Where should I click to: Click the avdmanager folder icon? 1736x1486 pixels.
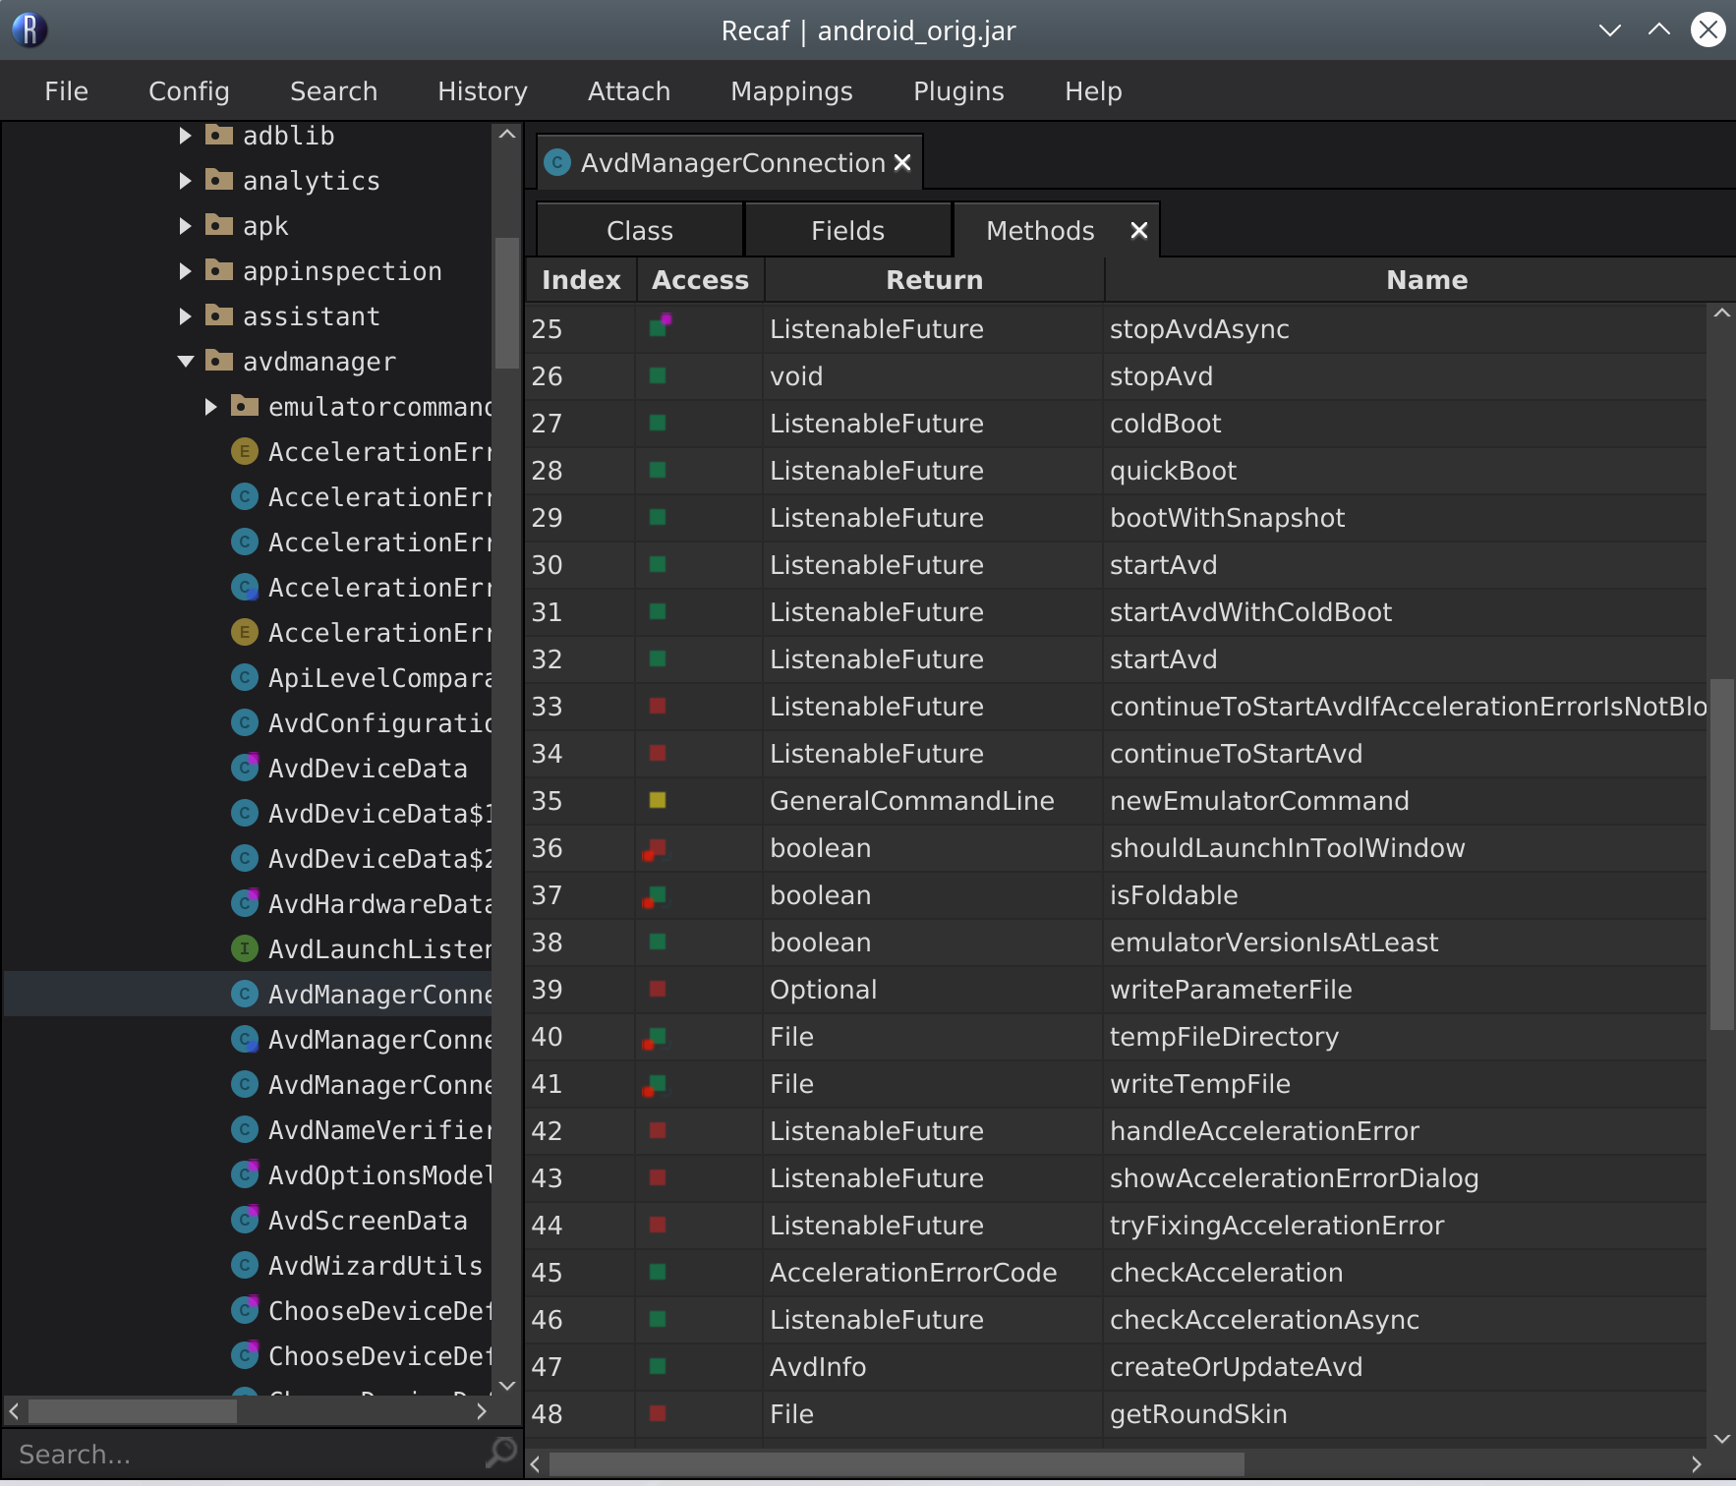(218, 361)
